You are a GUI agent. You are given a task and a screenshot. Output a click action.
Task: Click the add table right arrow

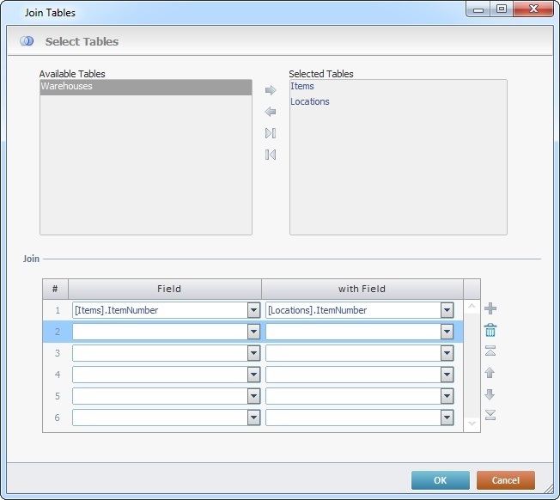(x=271, y=90)
